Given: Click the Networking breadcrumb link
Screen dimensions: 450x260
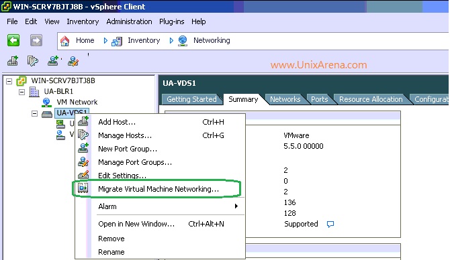Looking at the screenshot, I should click(x=212, y=40).
